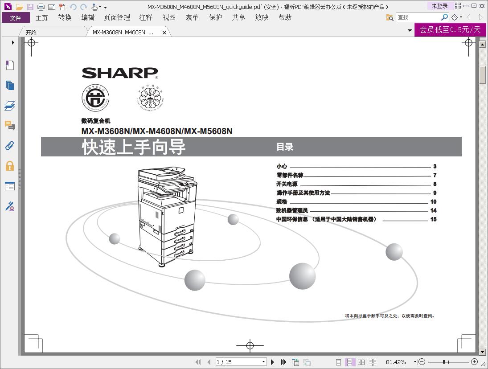Click the Print icon in quick toolbar

(x=41, y=7)
